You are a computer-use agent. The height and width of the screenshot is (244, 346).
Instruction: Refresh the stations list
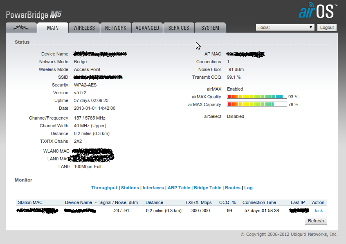(316, 221)
